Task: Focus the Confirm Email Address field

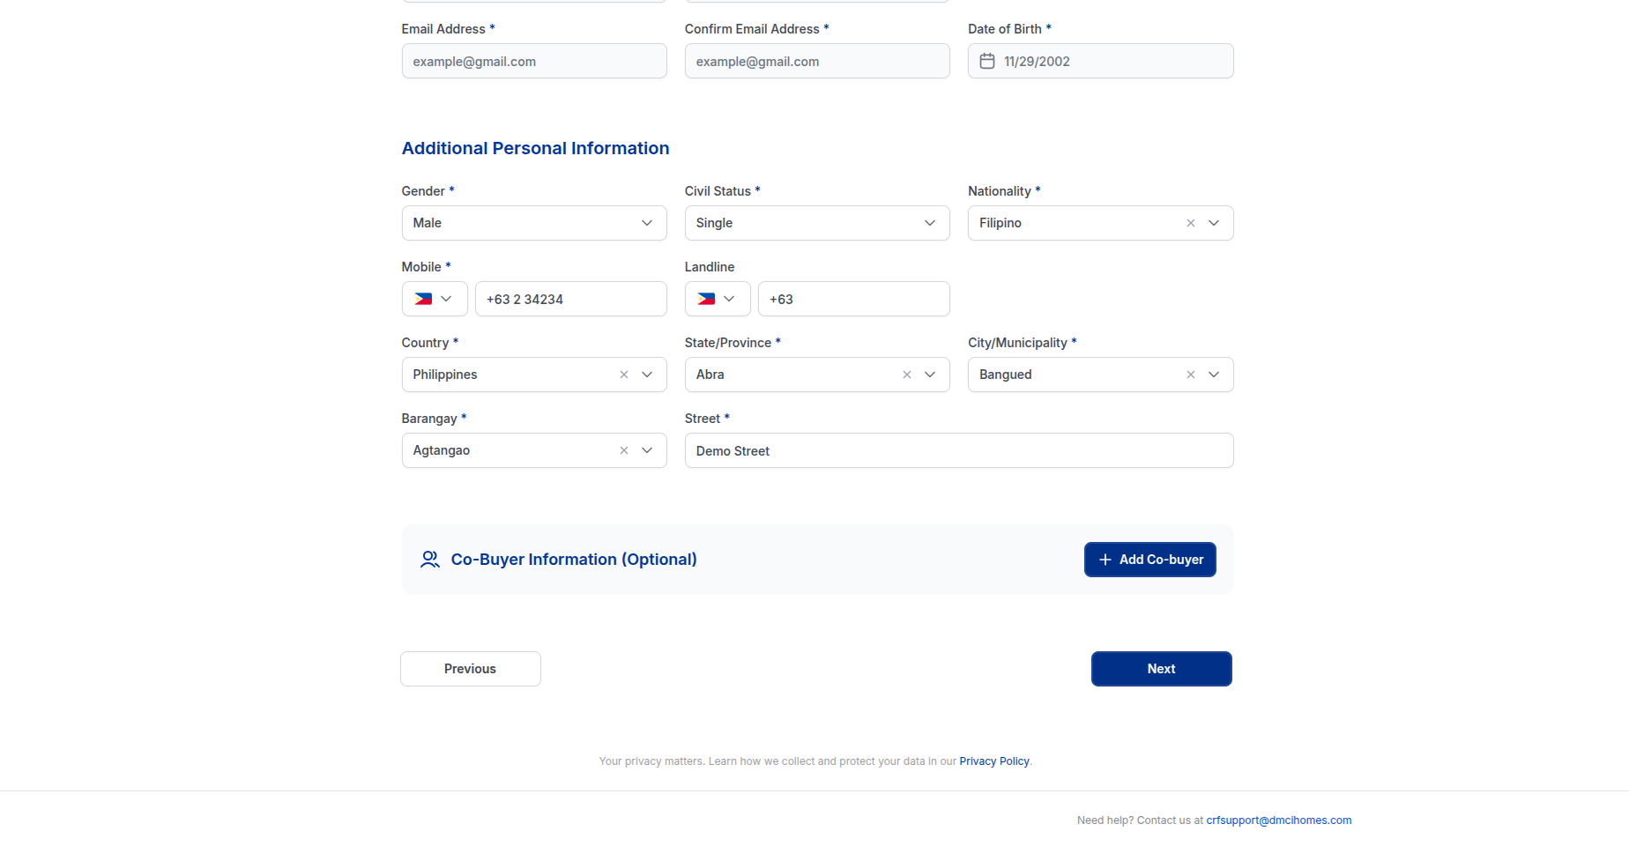Action: click(817, 61)
